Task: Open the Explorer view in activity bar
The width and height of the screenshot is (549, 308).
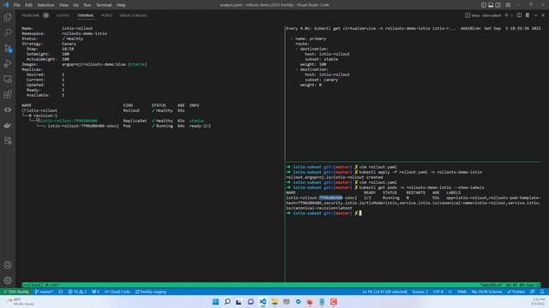Action: [x=8, y=17]
